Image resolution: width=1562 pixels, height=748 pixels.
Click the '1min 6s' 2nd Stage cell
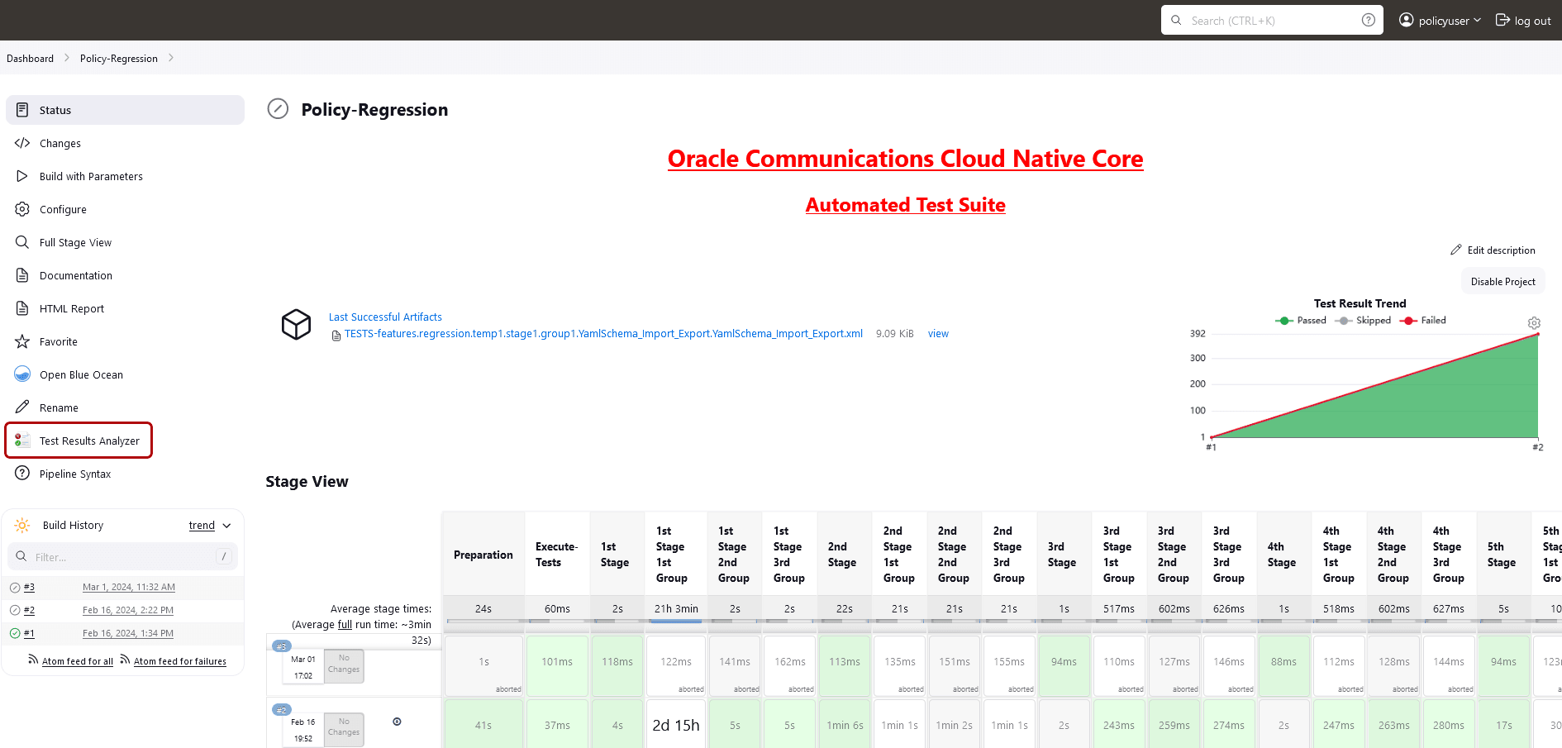(845, 725)
